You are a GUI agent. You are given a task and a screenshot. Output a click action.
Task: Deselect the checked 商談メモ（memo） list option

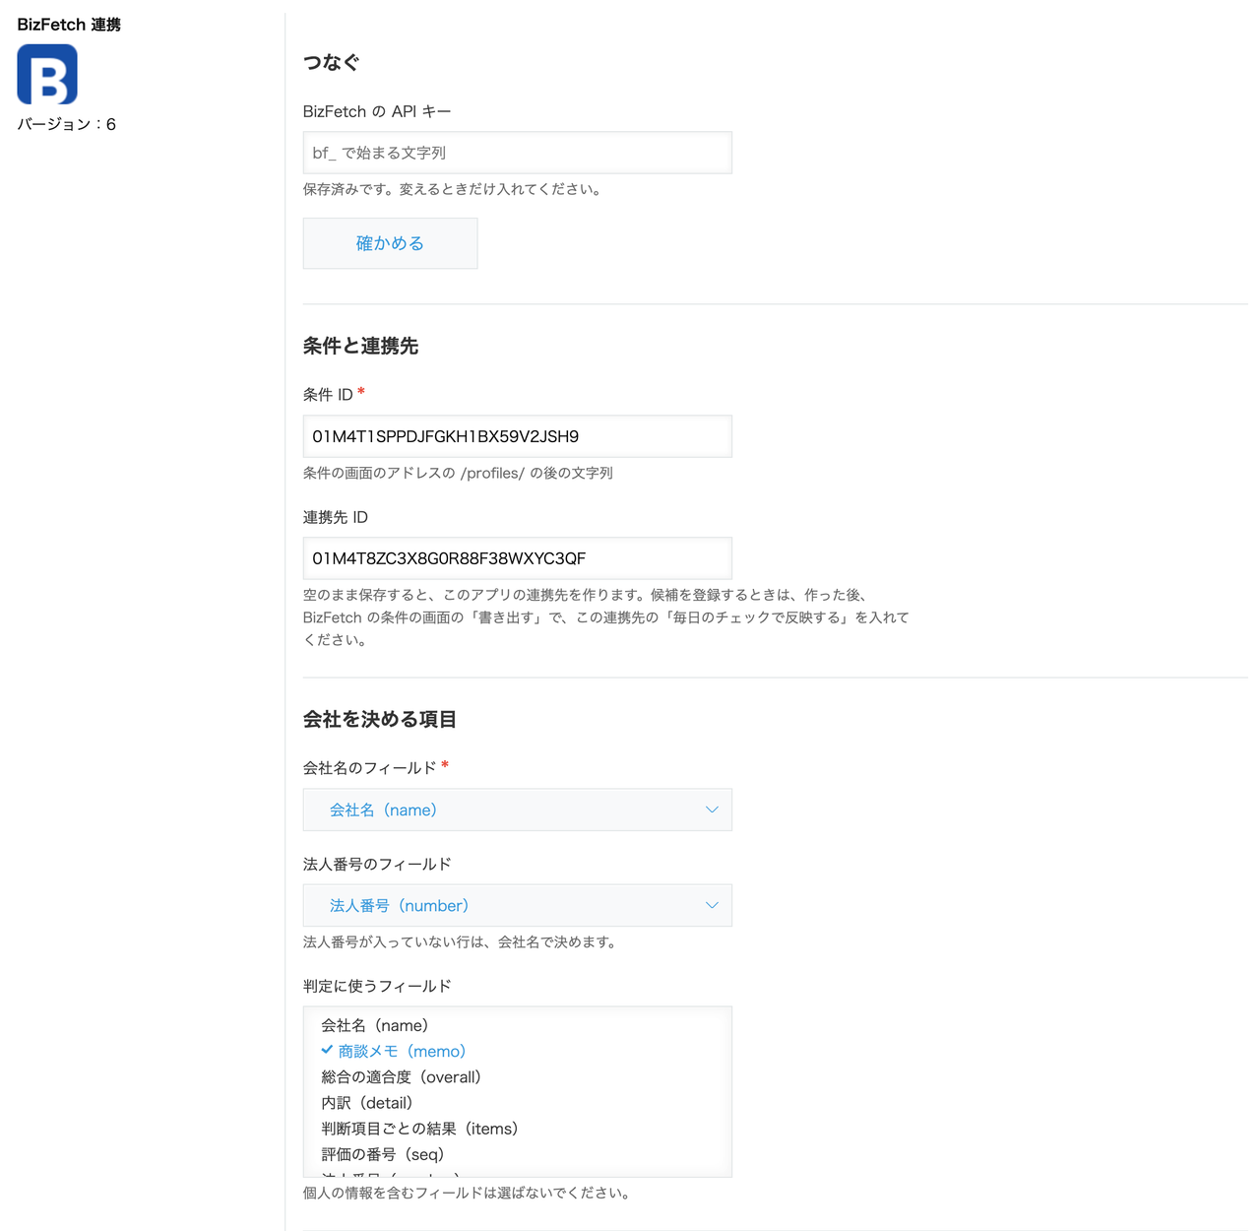coord(517,1051)
